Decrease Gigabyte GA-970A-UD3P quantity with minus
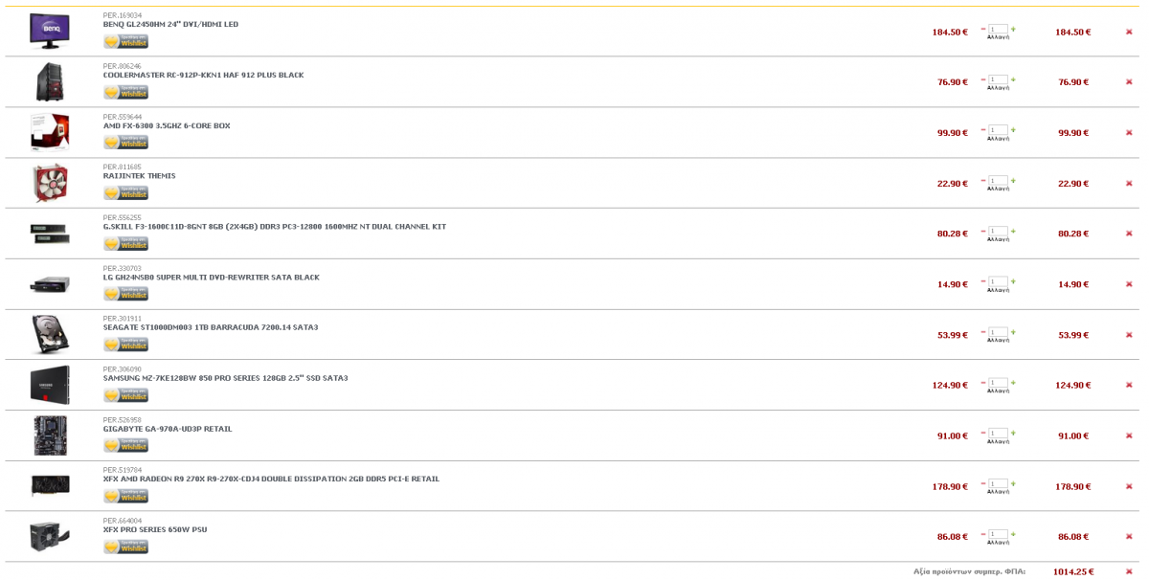Image resolution: width=1149 pixels, height=580 pixels. click(983, 433)
